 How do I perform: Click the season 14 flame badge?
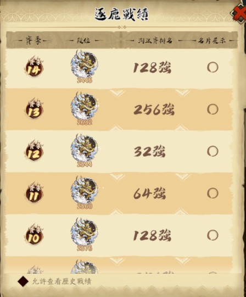pyautogui.click(x=34, y=66)
